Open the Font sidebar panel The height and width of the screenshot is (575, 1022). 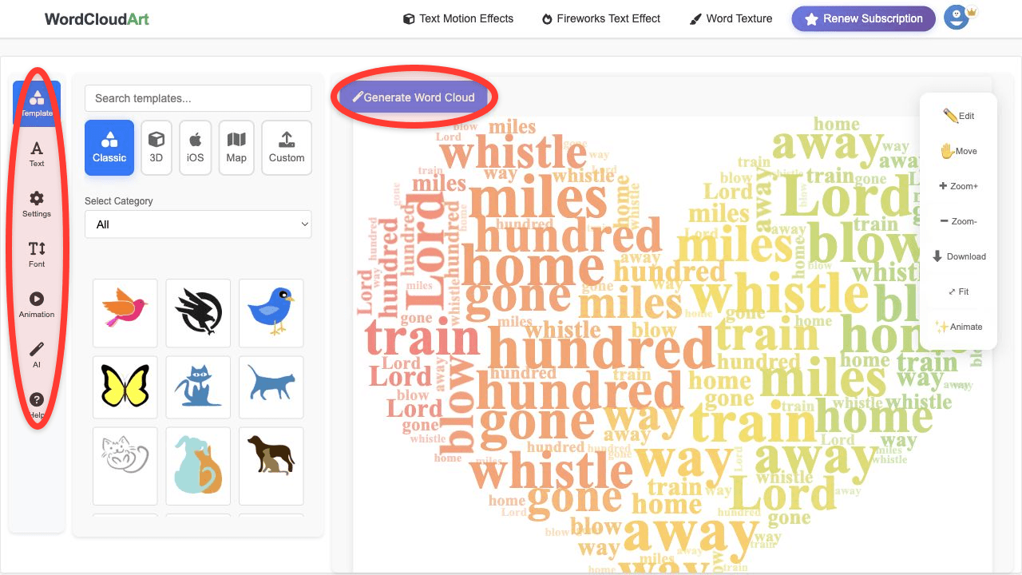[x=37, y=255]
